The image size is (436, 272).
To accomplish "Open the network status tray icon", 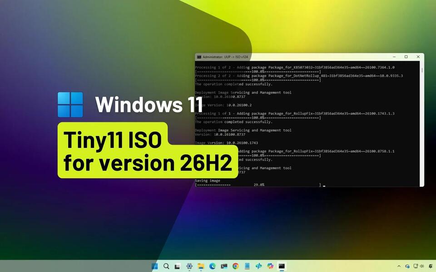I will click(x=416, y=266).
